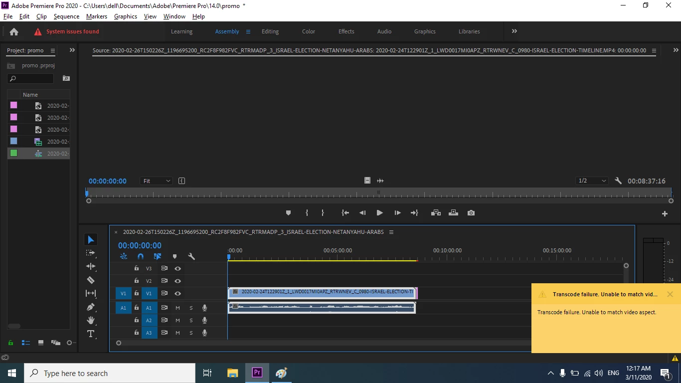Select the Selection tool arrow
The image size is (681, 383).
point(91,240)
